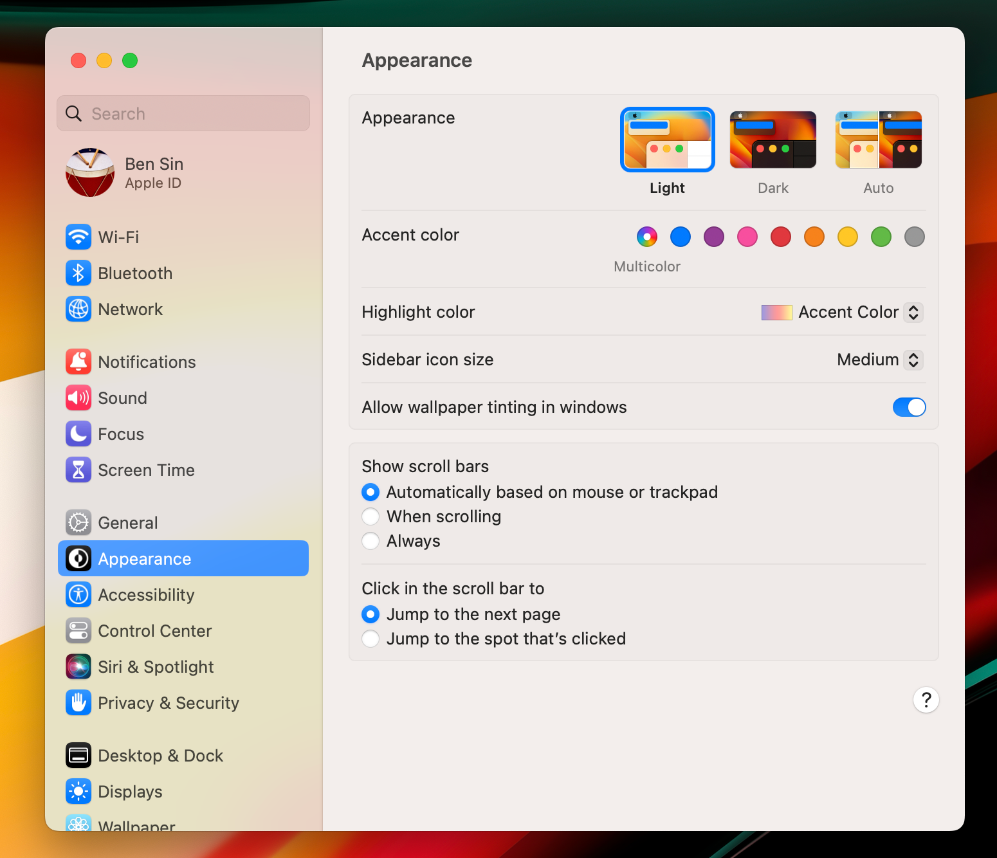This screenshot has height=858, width=997.
Task: Click the General gear icon
Action: pyautogui.click(x=78, y=522)
